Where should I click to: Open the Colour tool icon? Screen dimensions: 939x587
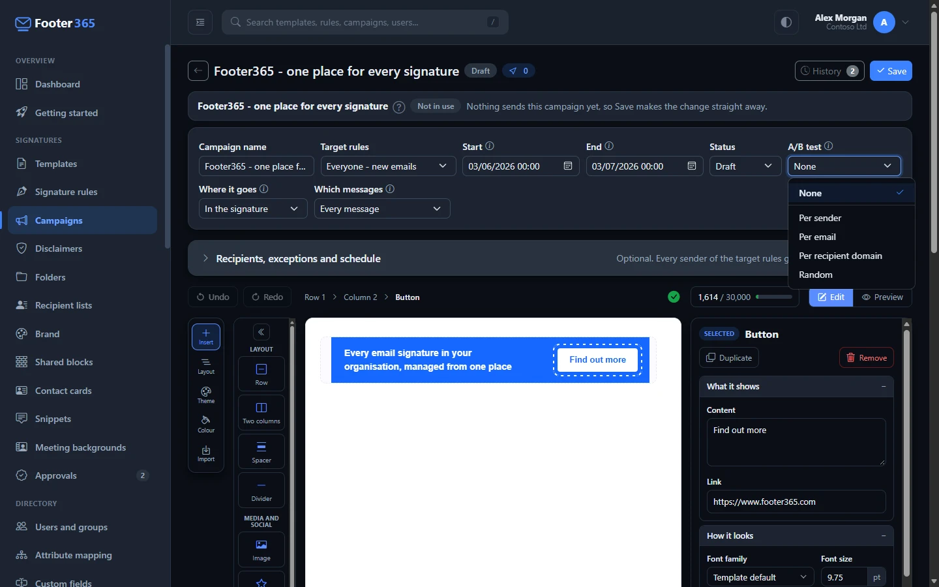(x=206, y=425)
